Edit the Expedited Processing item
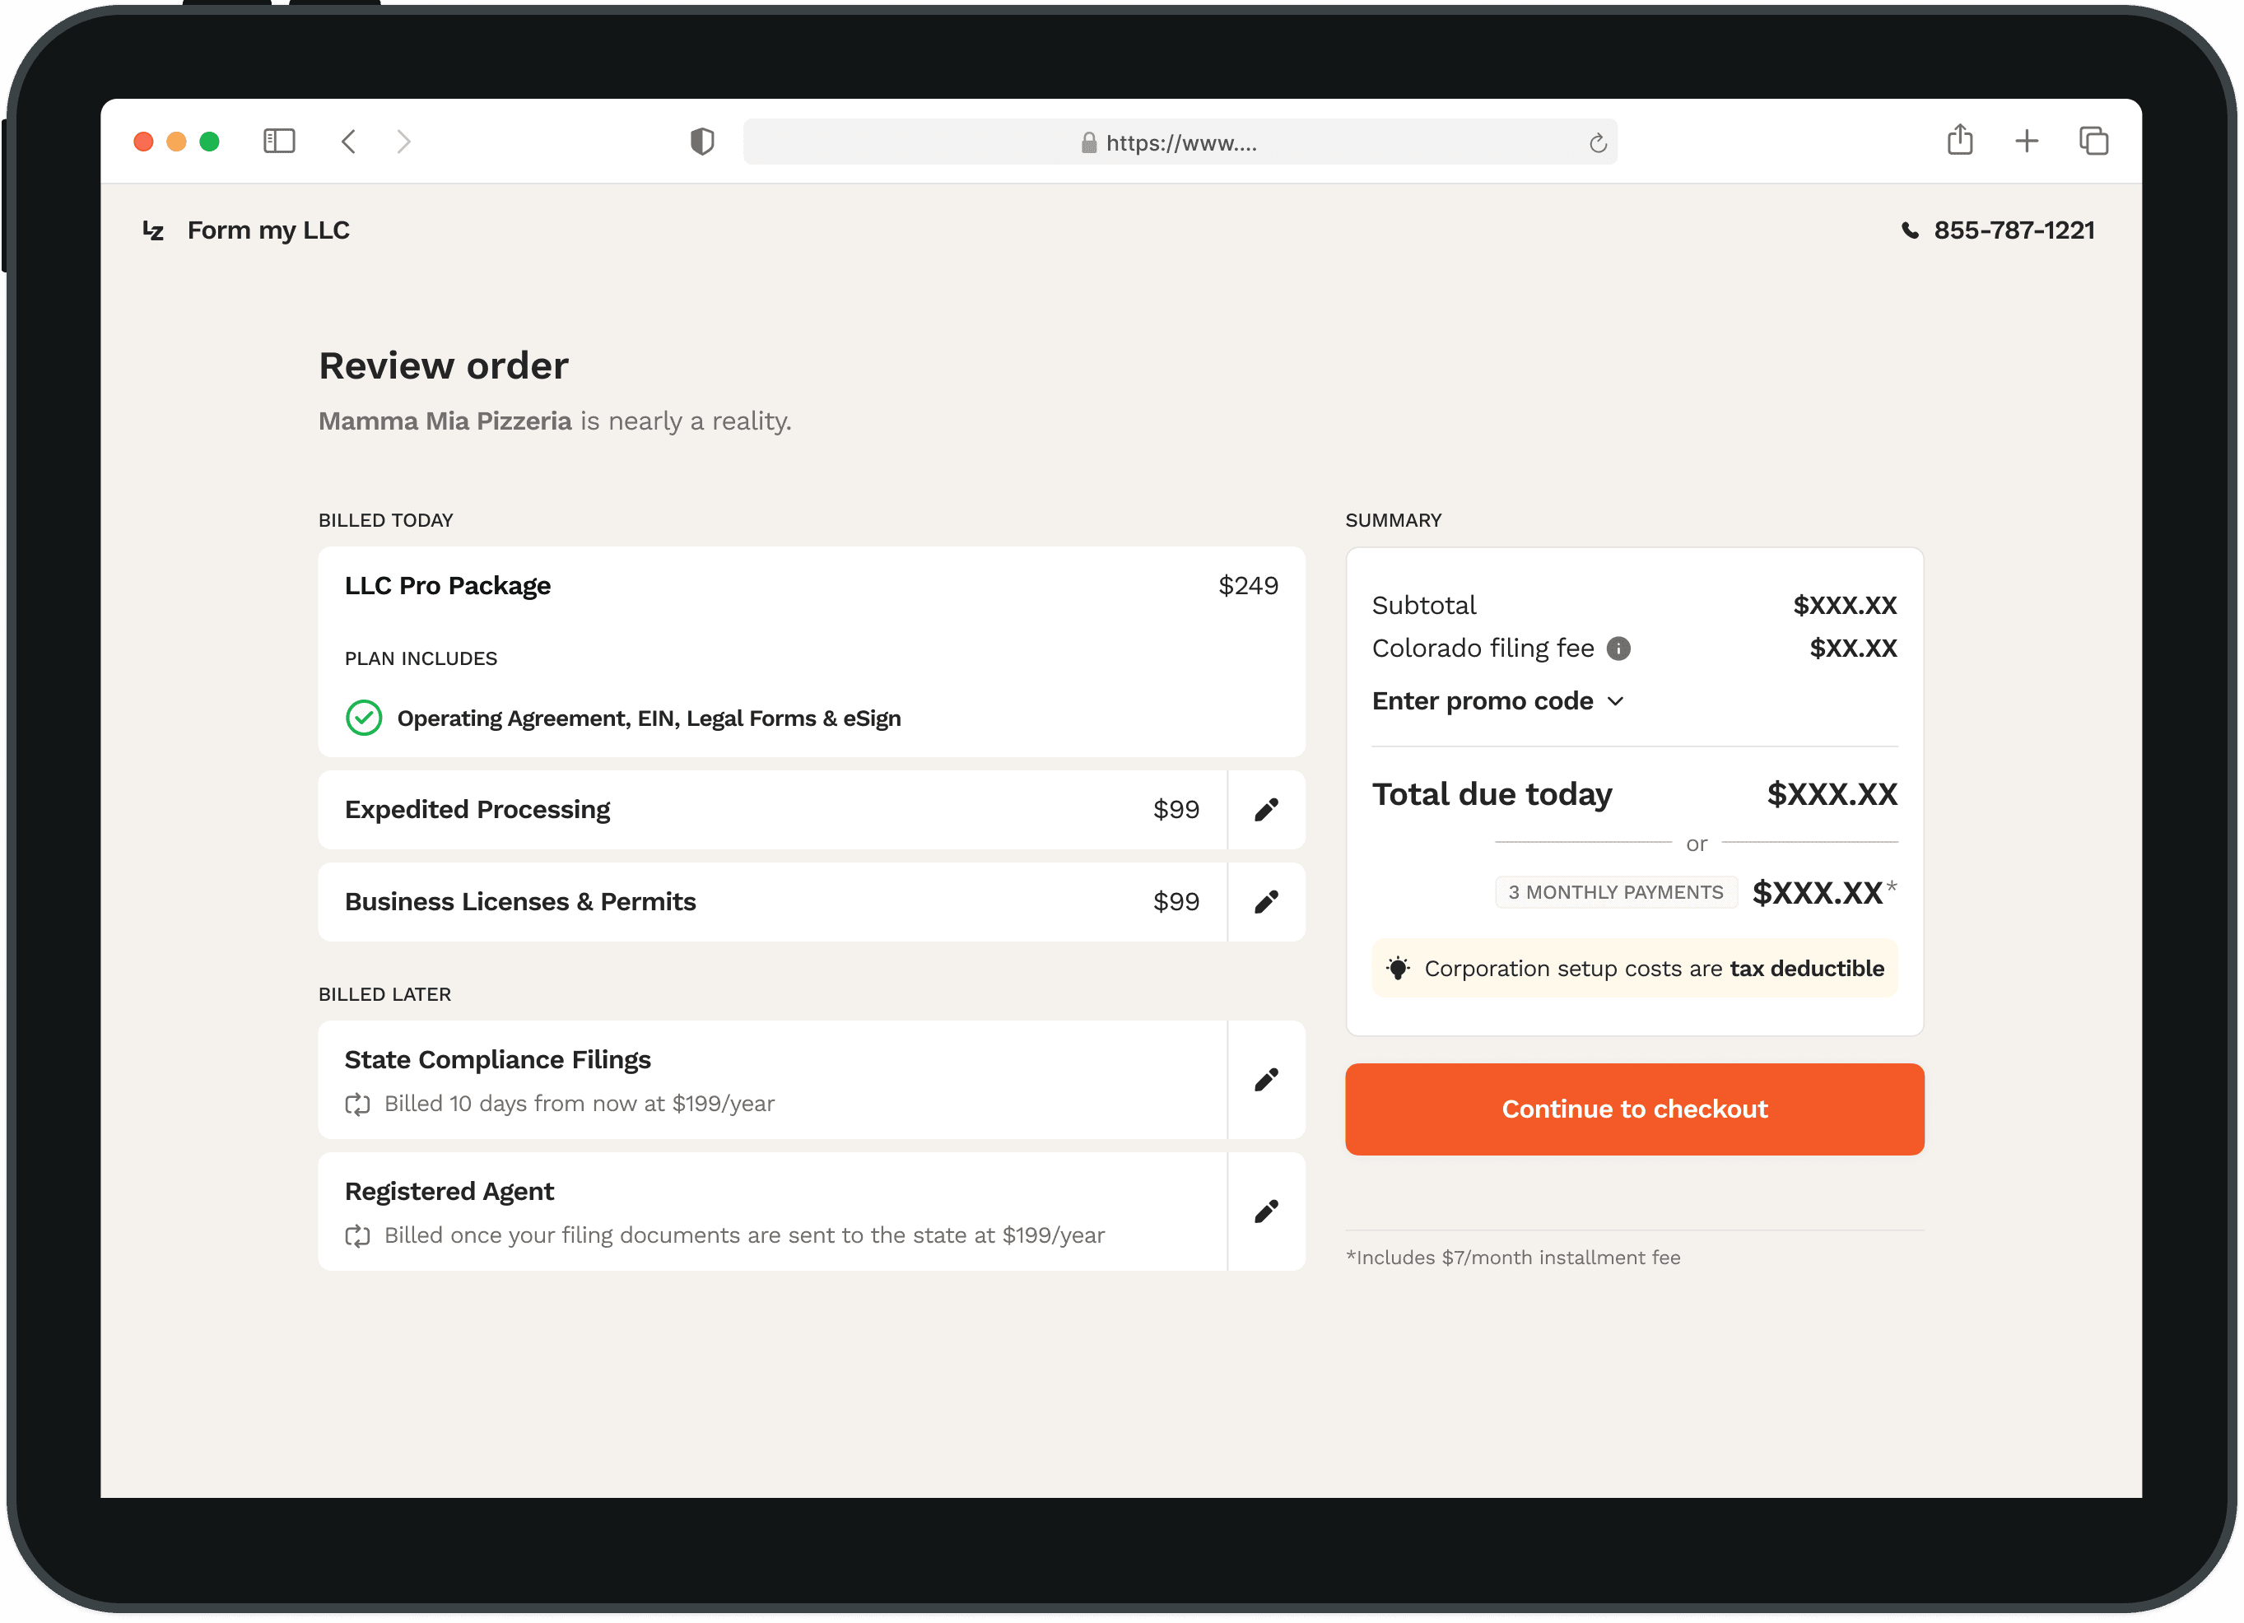Screen dimensions: 2244x1623 (1265, 810)
